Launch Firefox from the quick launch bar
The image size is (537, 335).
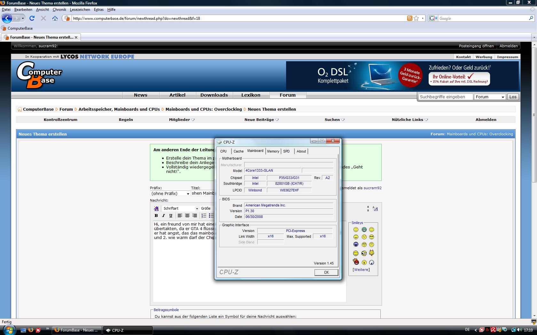click(31, 330)
